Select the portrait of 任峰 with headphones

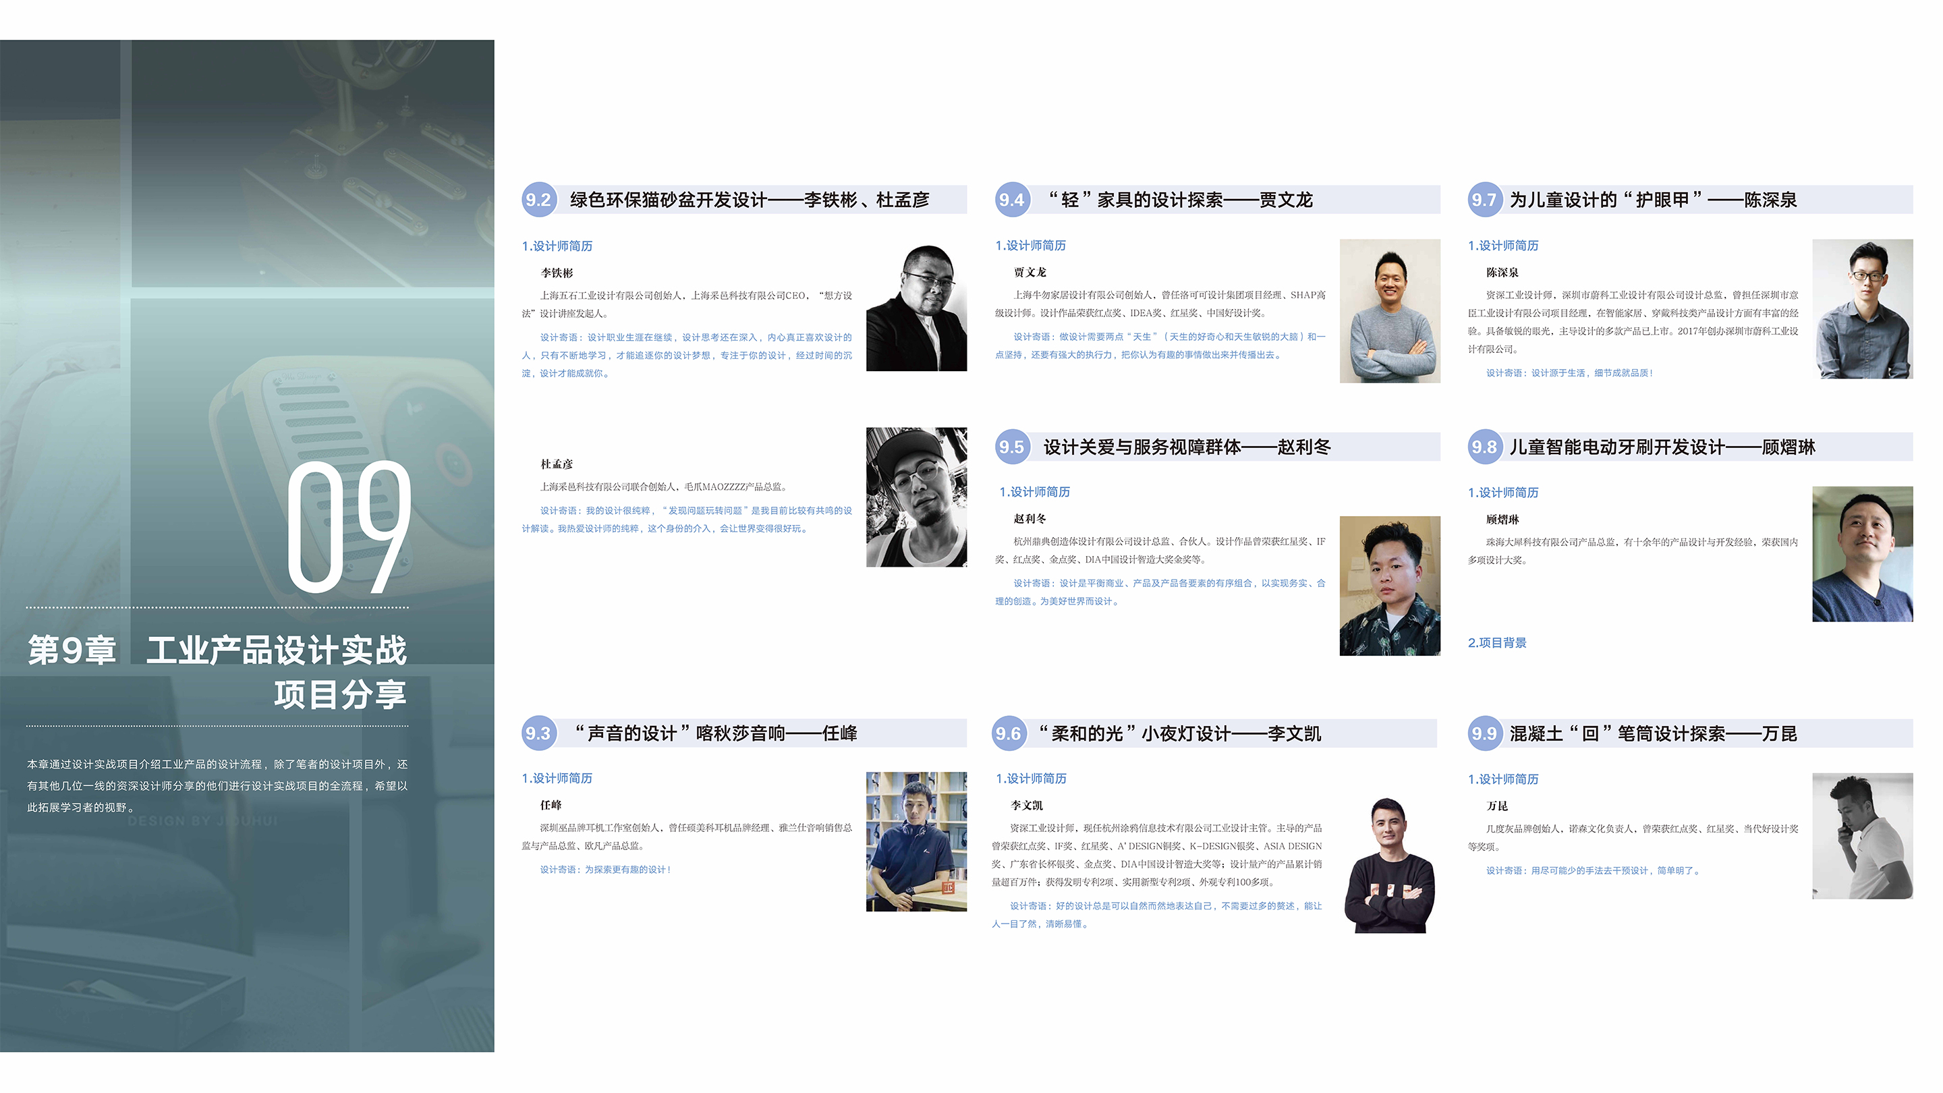pos(916,841)
